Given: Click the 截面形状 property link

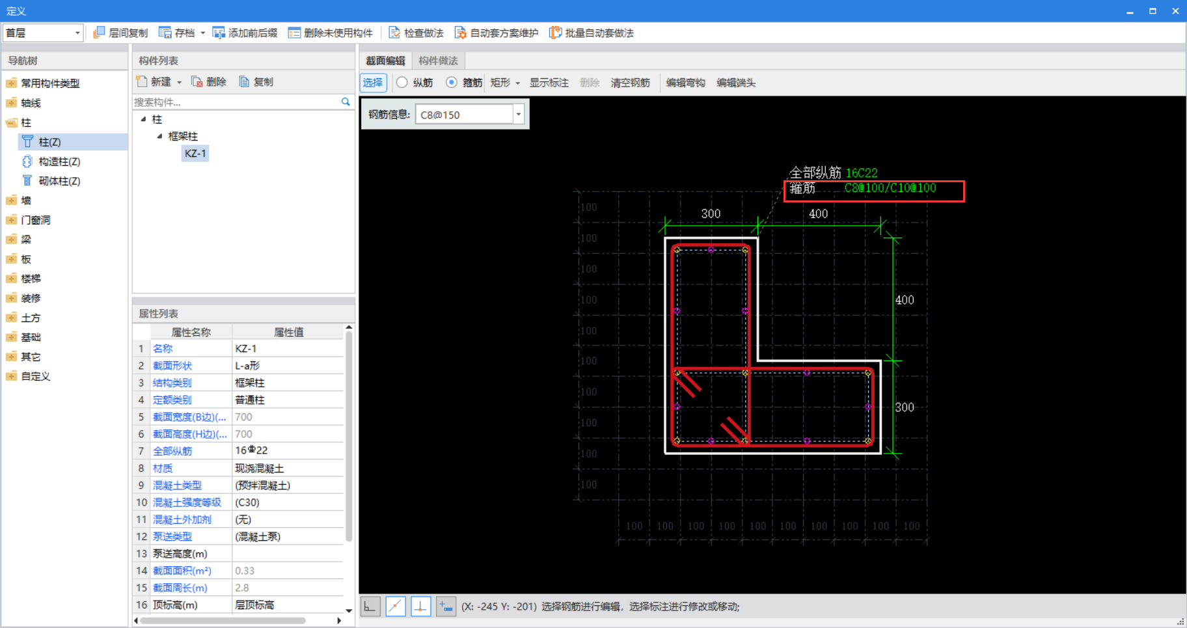Looking at the screenshot, I should click(x=172, y=366).
